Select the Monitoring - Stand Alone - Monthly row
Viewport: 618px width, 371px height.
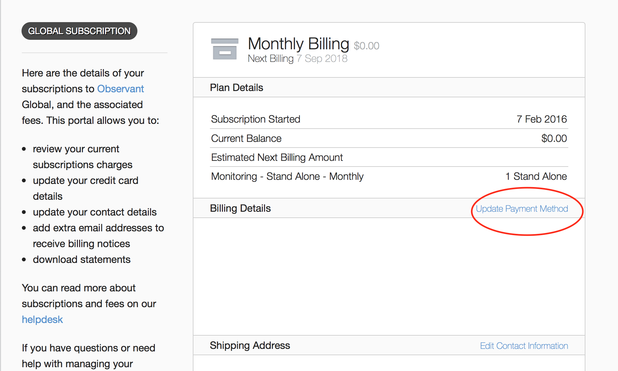pos(287,176)
